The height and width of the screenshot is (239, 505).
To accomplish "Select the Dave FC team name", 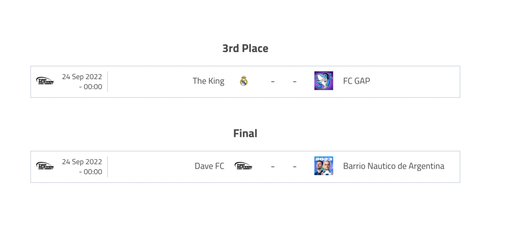I will (x=209, y=166).
